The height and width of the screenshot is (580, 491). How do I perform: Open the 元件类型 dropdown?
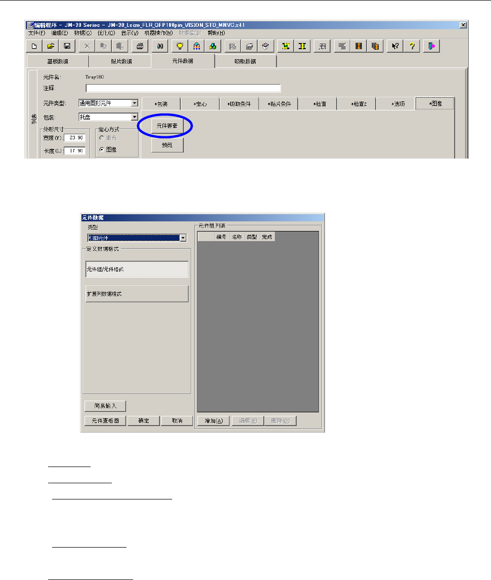pos(135,103)
